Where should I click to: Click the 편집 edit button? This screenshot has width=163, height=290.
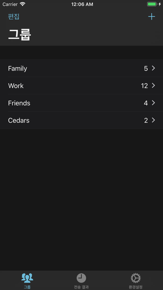pos(14,17)
